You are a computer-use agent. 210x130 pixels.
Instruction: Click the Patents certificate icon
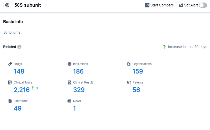(129, 82)
